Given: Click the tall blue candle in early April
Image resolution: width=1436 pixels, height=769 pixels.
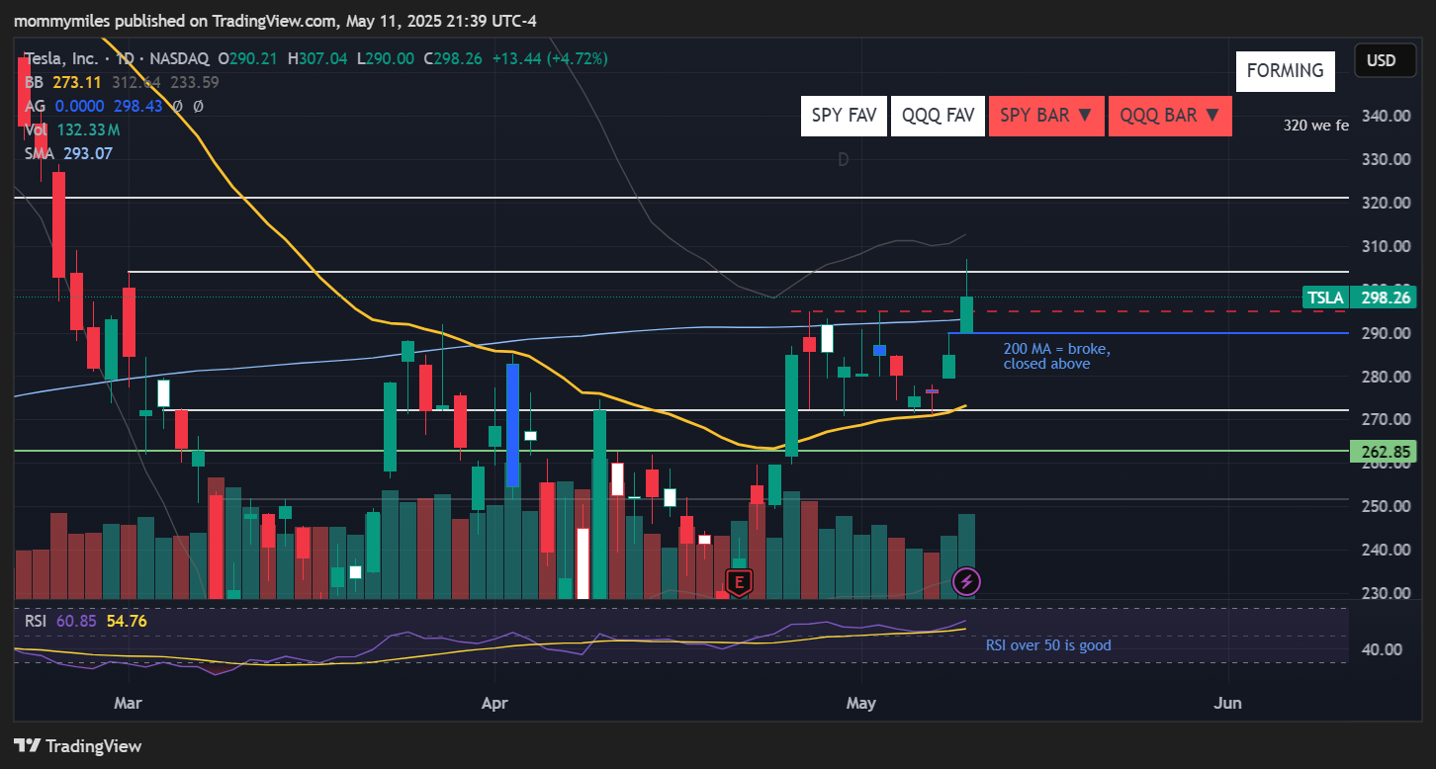Looking at the screenshot, I should click(x=512, y=425).
